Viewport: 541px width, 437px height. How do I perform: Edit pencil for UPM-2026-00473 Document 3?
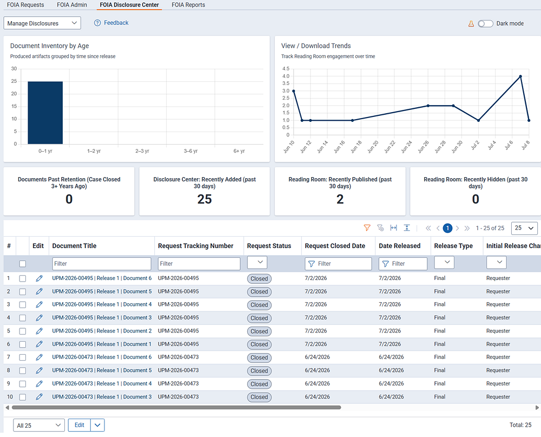click(x=39, y=397)
